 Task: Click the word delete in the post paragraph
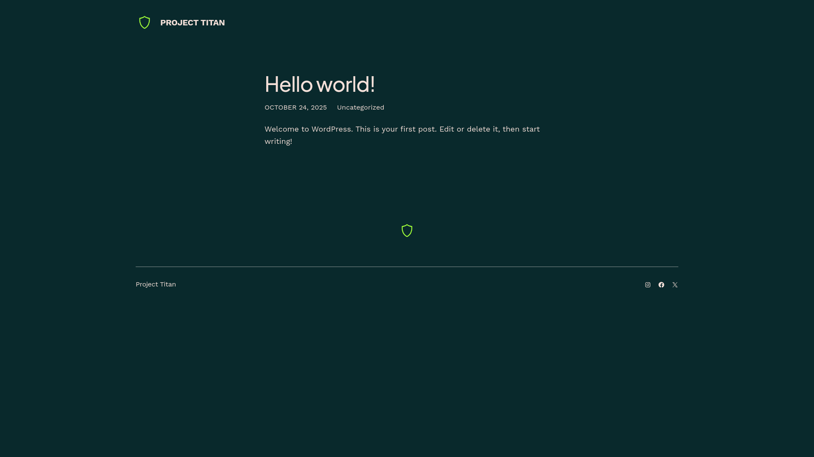(x=478, y=129)
